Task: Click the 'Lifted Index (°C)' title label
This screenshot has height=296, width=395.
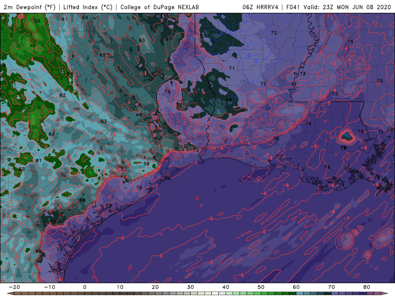Action: [x=88, y=7]
